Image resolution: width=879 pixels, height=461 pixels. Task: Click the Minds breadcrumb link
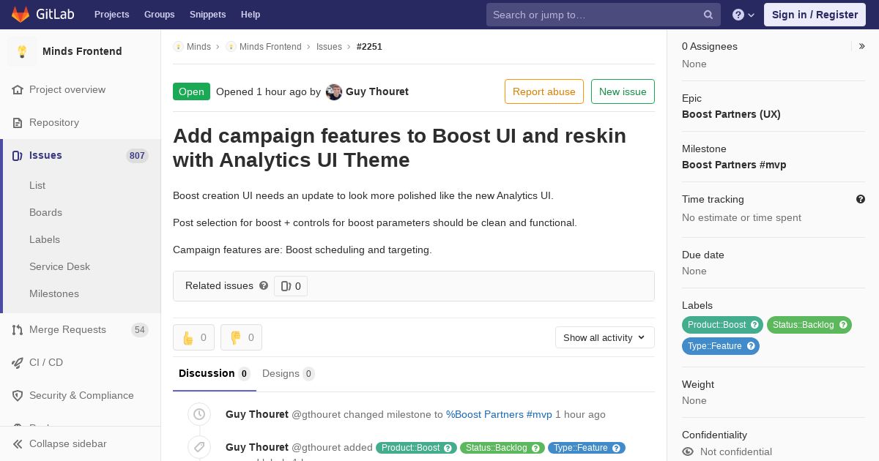[x=199, y=47]
